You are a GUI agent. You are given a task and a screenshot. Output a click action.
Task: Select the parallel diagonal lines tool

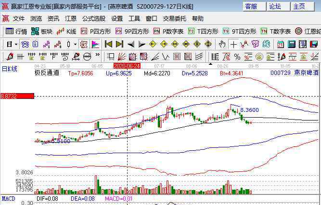pos(199,57)
